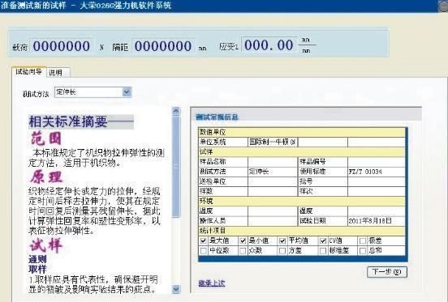The width and height of the screenshot is (448, 302).
Task: Enable the 极差 checkbox
Action: coord(363,240)
